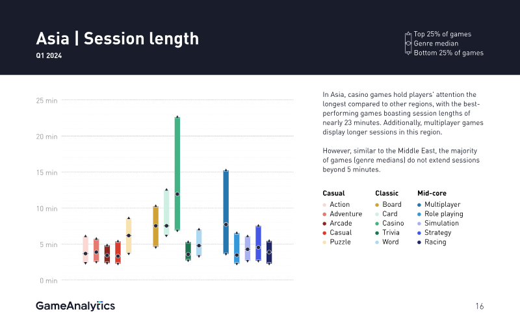
Task: Click the box-plot legend icon
Action: [x=408, y=43]
